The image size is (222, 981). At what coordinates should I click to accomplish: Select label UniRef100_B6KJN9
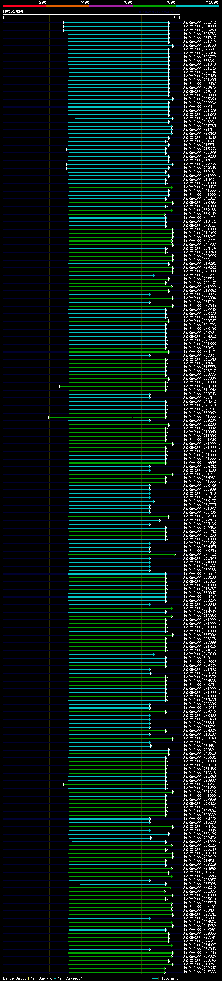pos(199,214)
